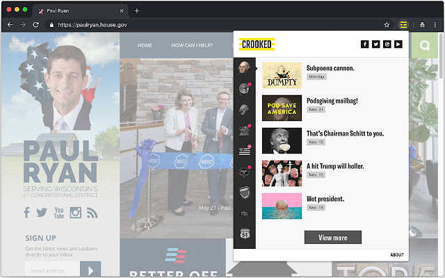Open Chrome's three-dot menu
This screenshot has width=445, height=278.
click(435, 25)
